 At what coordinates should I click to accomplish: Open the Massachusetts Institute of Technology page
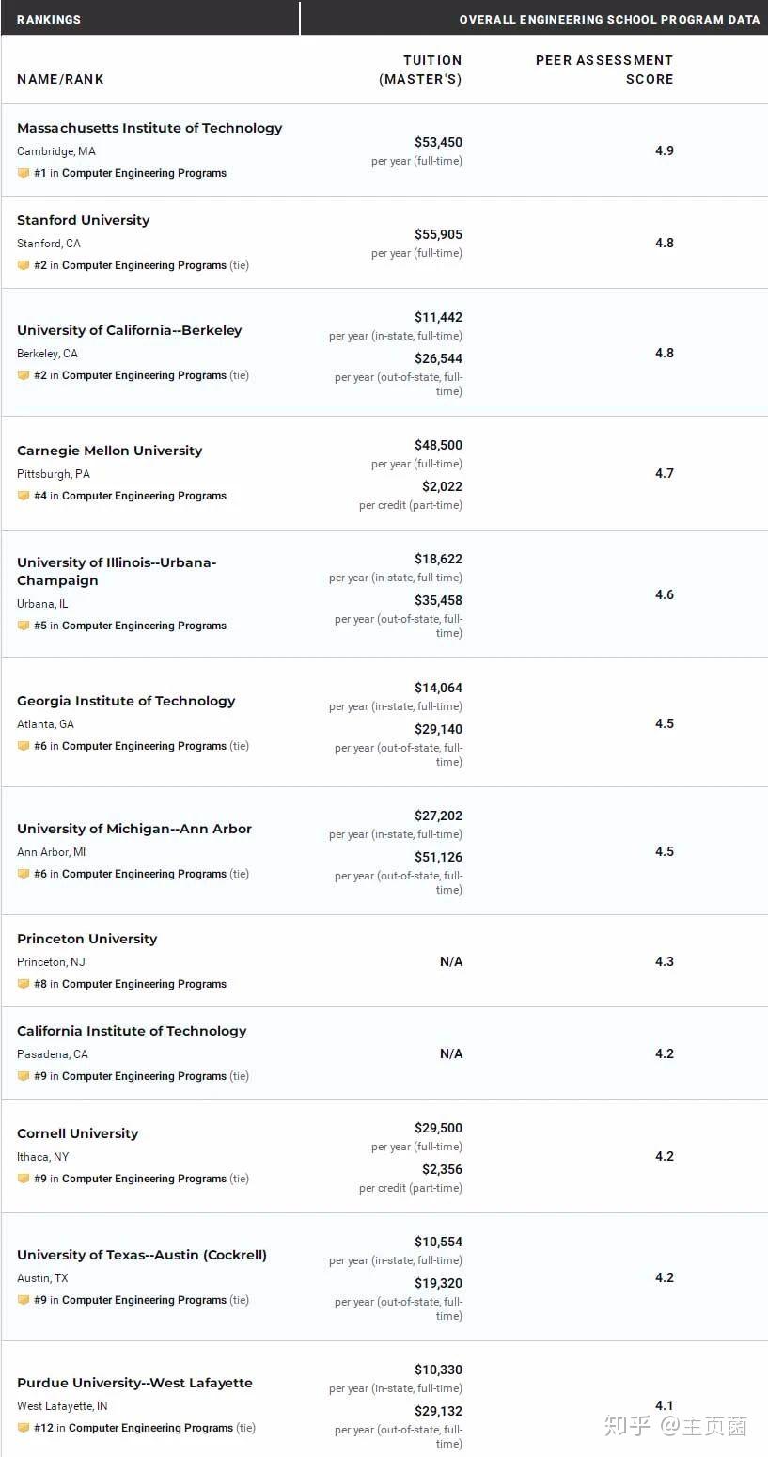point(149,128)
